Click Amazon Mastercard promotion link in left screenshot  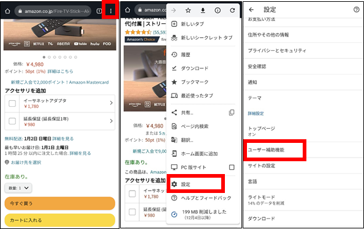[x=59, y=82]
